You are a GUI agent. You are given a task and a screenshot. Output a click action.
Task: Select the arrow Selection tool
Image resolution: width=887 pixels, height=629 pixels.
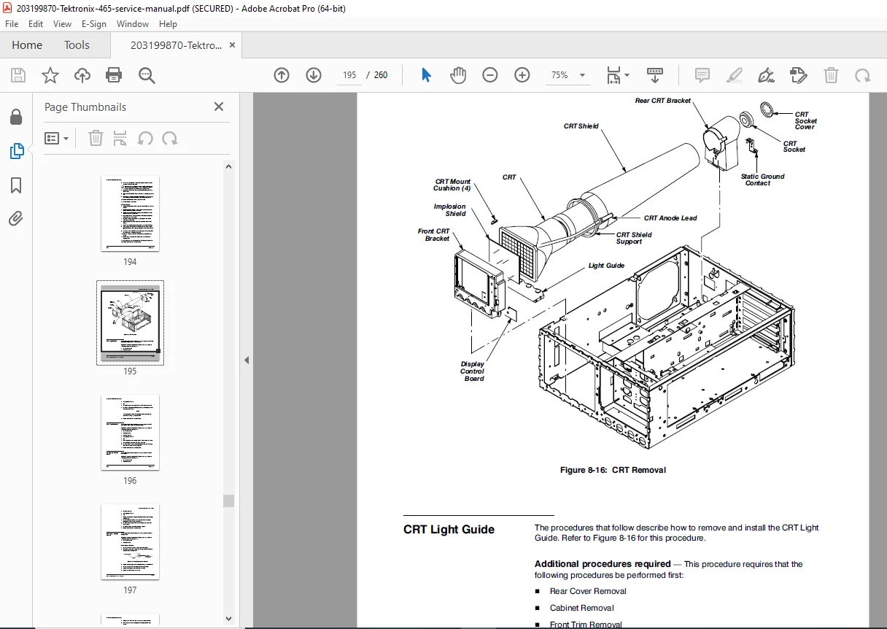[427, 75]
